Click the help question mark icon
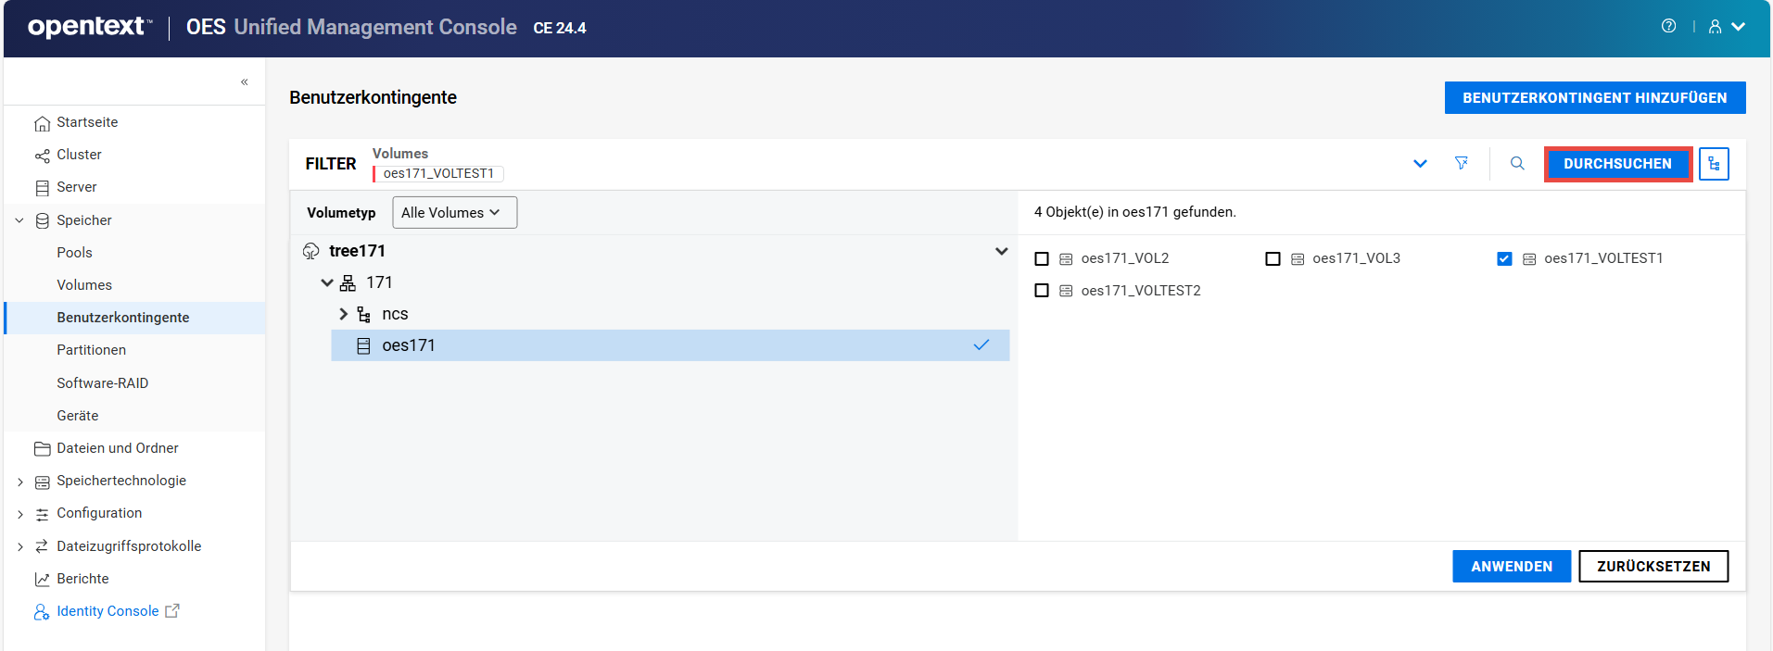This screenshot has height=651, width=1773. (1668, 26)
